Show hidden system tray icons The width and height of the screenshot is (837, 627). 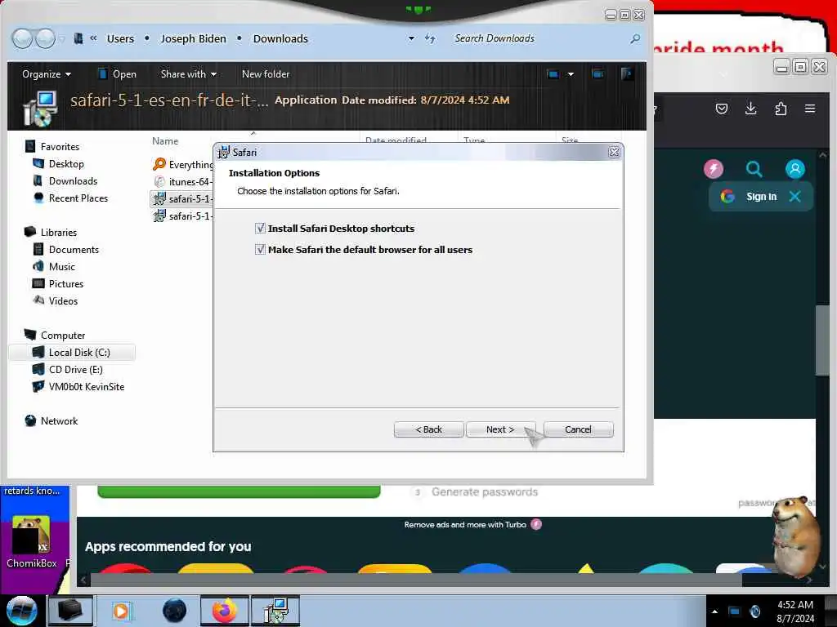point(714,611)
